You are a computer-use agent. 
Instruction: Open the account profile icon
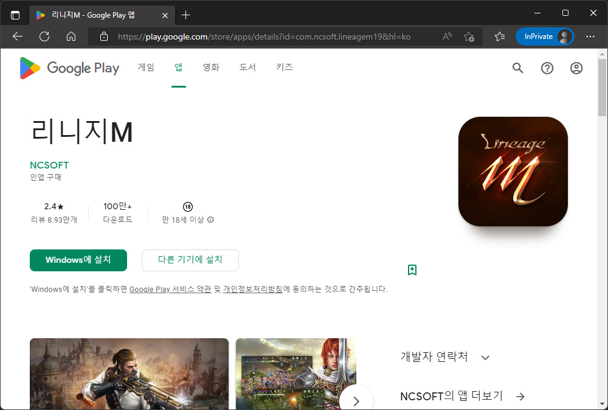click(576, 68)
